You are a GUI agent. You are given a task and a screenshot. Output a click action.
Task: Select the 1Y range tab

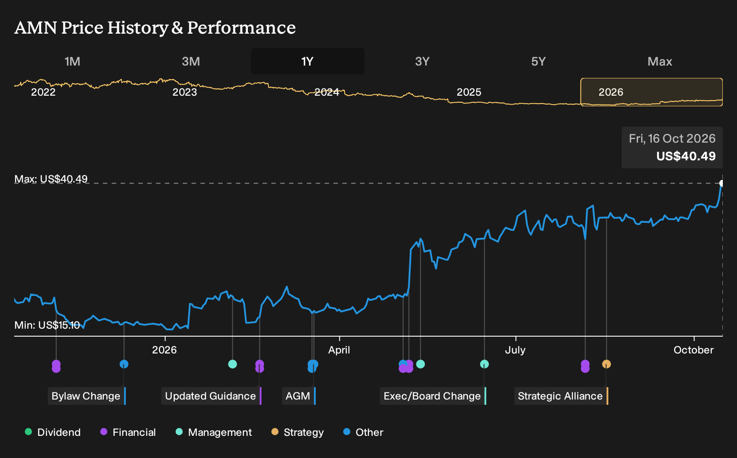308,61
